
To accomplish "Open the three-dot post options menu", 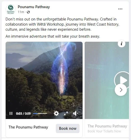I will coord(120,9).
